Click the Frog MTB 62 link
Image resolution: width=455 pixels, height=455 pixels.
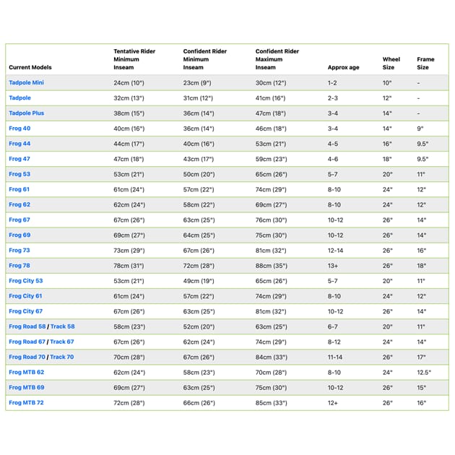point(26,372)
